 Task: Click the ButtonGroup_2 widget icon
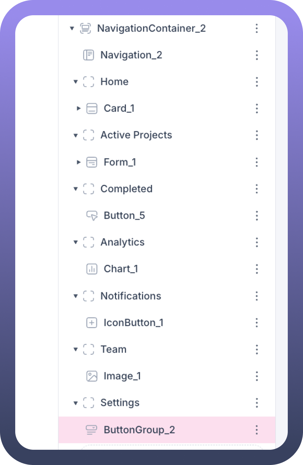click(92, 430)
